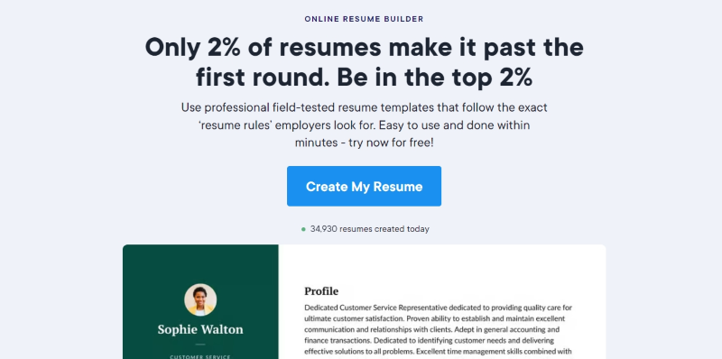
Task: Click the Create My Resume button
Action: point(364,186)
